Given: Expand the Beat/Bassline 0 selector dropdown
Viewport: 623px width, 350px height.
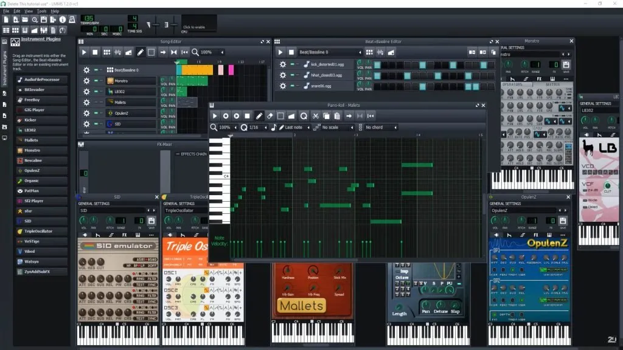Looking at the screenshot, I should click(x=360, y=53).
